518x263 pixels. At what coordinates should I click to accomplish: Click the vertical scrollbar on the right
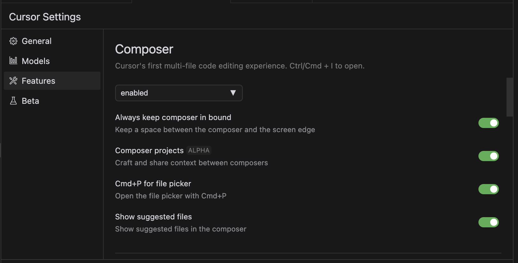click(509, 97)
